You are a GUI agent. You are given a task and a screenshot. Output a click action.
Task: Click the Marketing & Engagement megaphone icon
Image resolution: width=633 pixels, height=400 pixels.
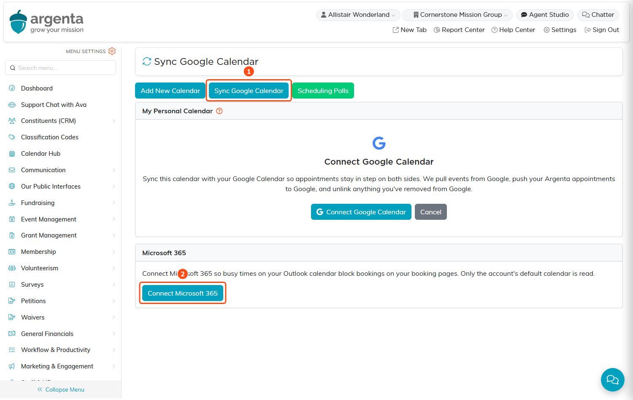pyautogui.click(x=12, y=366)
